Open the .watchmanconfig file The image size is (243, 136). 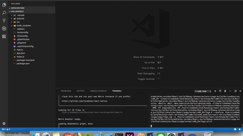pyautogui.click(x=25, y=46)
